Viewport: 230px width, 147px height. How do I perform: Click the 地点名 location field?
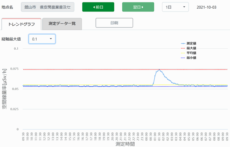coord(47,7)
